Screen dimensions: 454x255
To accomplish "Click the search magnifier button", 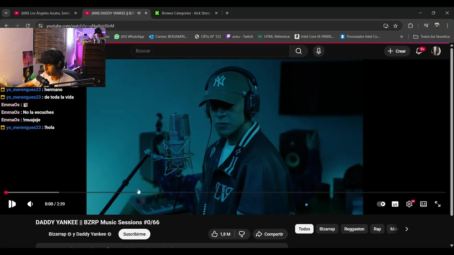I will click(x=299, y=51).
